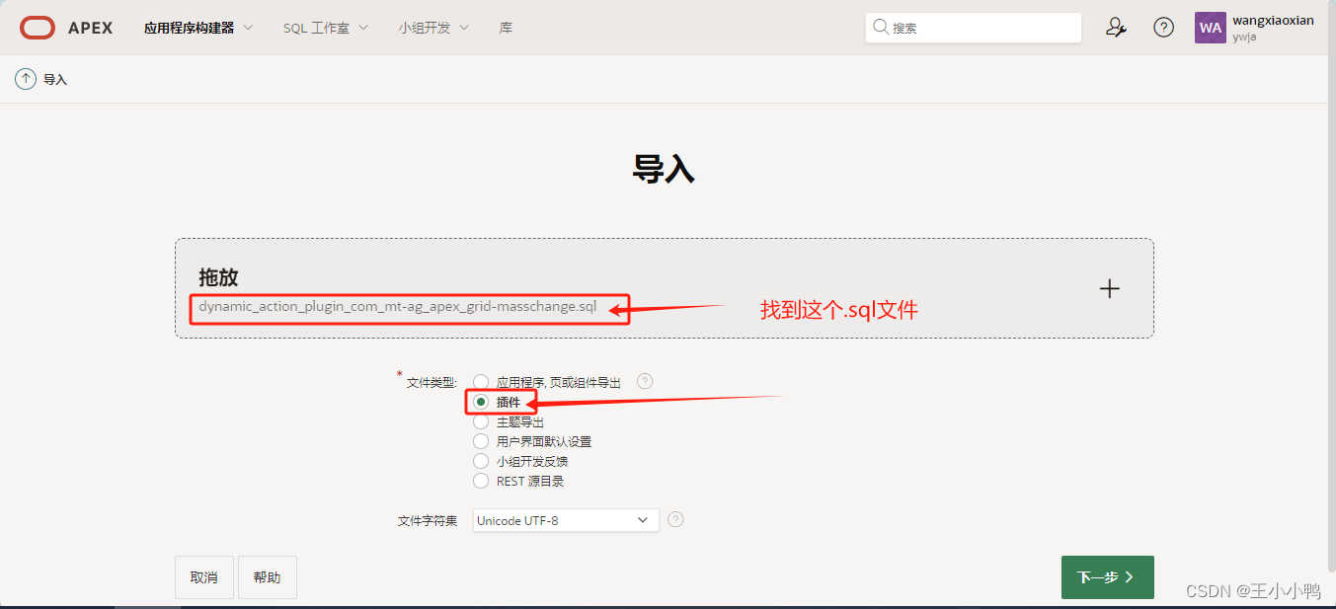Expand the 小组开发 menu arrow

pos(464,28)
